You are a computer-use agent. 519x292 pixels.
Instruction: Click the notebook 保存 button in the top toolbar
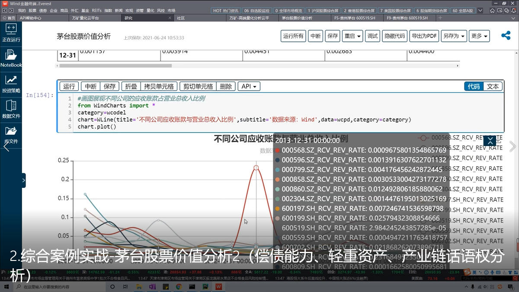[x=333, y=36]
